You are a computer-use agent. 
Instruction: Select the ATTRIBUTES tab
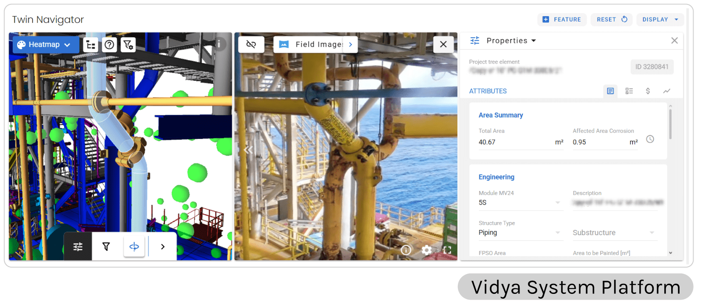point(488,91)
